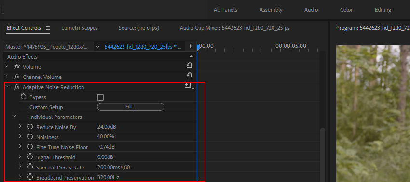Click the Fine Tune Noise Floor value -0.74dB

coord(106,147)
